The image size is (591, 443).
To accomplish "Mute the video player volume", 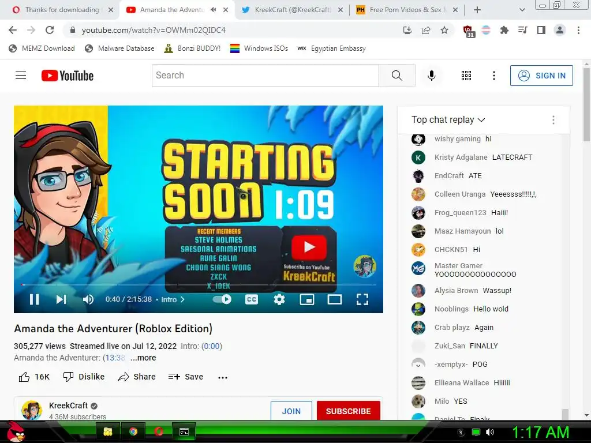I will pyautogui.click(x=88, y=299).
